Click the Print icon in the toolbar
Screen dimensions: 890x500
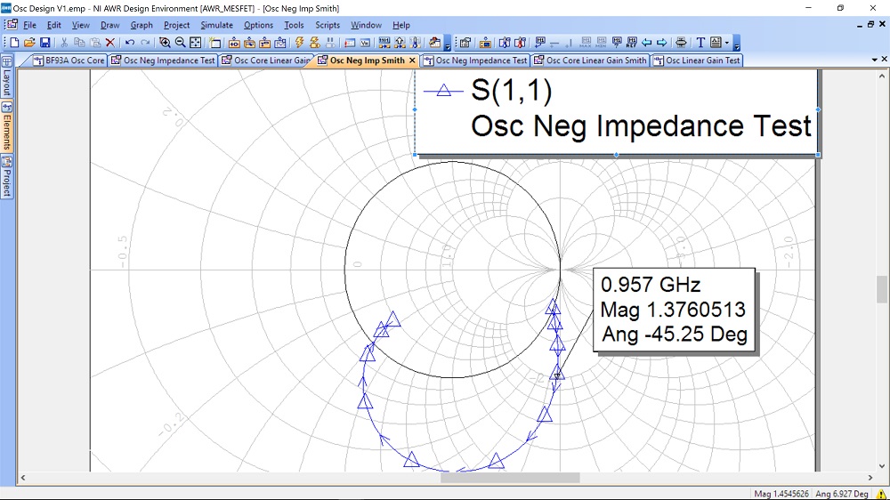point(681,42)
